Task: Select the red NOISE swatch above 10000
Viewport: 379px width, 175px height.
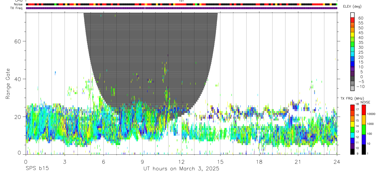Action: pyautogui.click(x=364, y=109)
